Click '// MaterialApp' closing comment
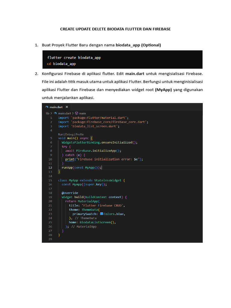 (x=84, y=226)
